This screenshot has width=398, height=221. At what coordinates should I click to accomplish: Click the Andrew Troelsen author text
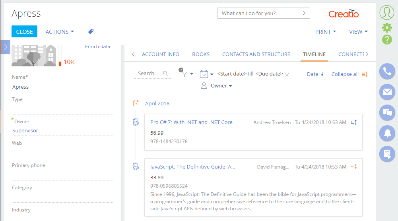(272, 122)
